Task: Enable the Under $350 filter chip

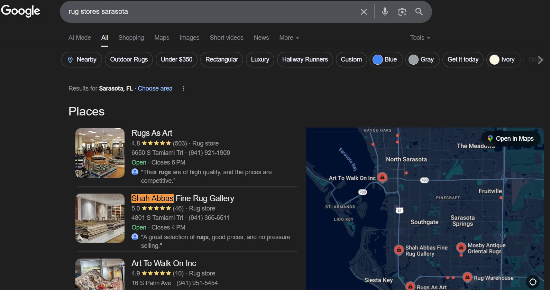Action: coord(176,59)
